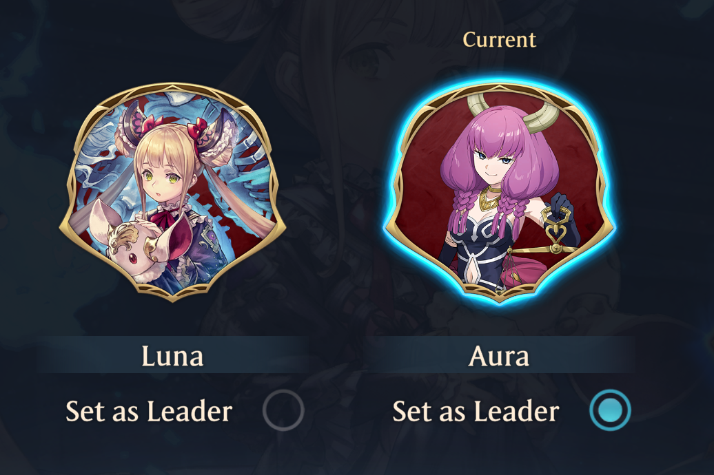
Task: Select the Luna leader portrait
Action: click(x=172, y=192)
